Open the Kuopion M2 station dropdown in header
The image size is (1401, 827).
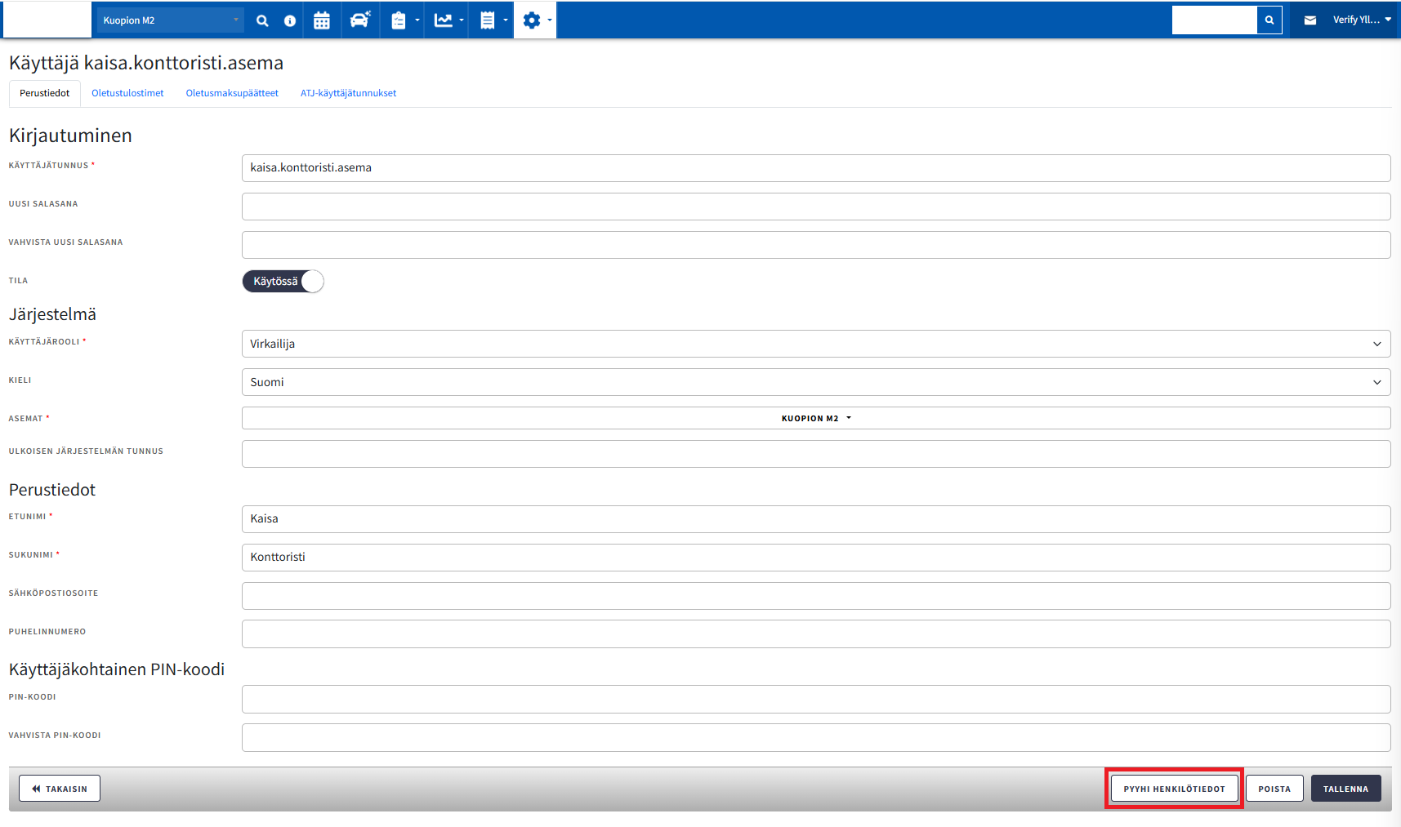click(170, 20)
